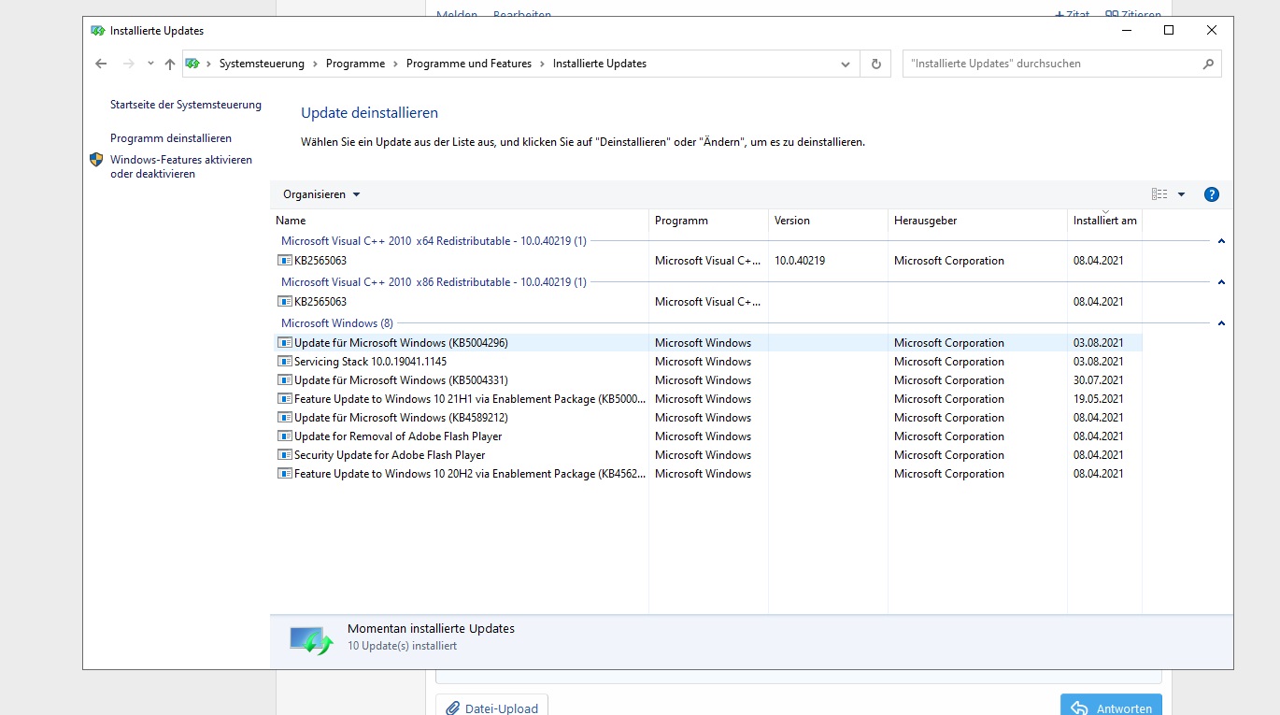Click Microsoft Visual C++ 2010 x86 group header
This screenshot has width=1280, height=715.
[434, 282]
